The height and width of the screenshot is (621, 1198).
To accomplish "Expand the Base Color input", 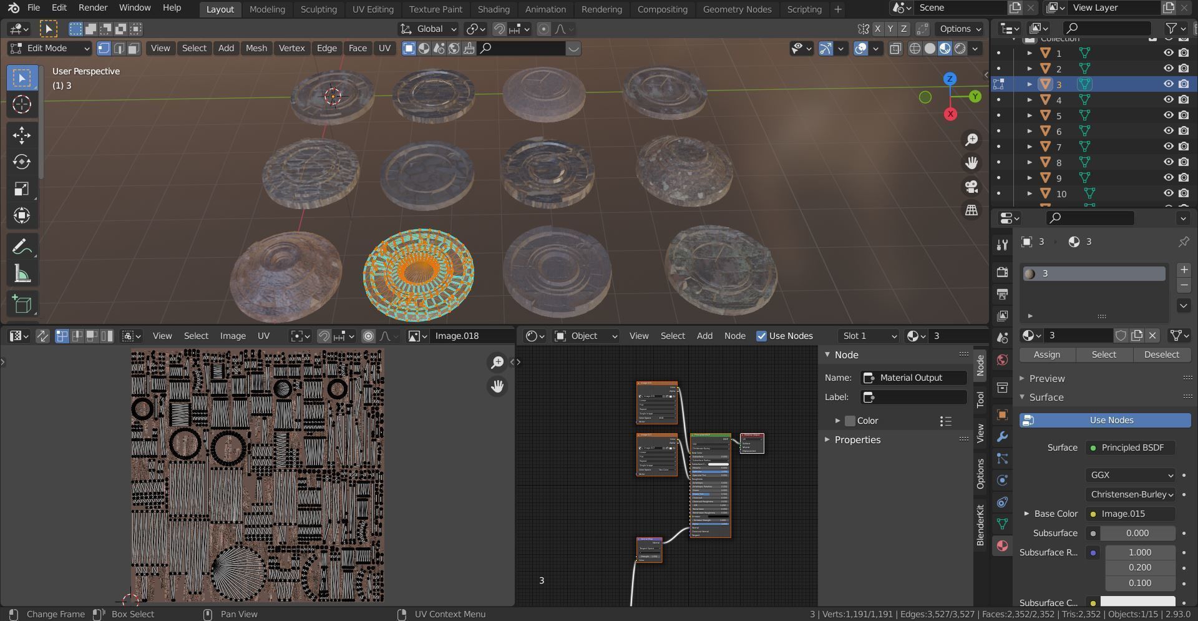I will pos(1026,514).
